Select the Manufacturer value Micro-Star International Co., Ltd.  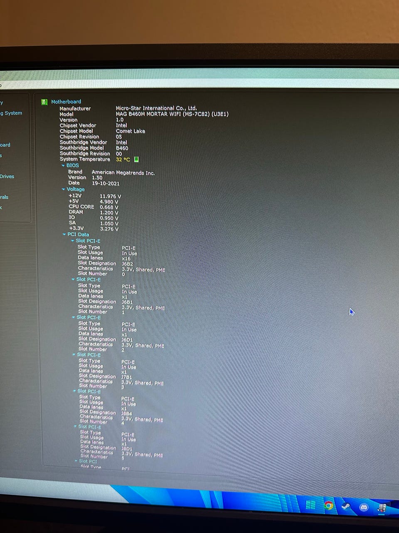point(156,108)
